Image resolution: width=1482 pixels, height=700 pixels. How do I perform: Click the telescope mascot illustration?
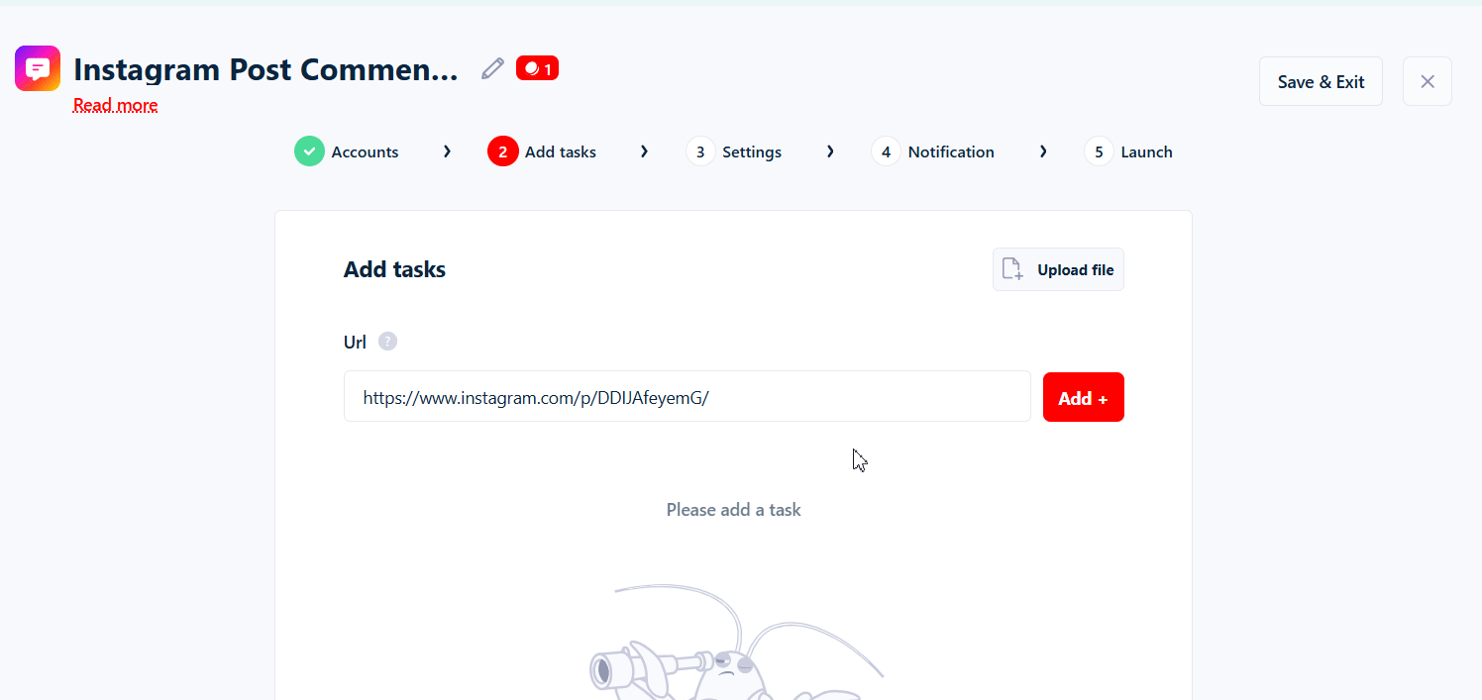pyautogui.click(x=733, y=644)
